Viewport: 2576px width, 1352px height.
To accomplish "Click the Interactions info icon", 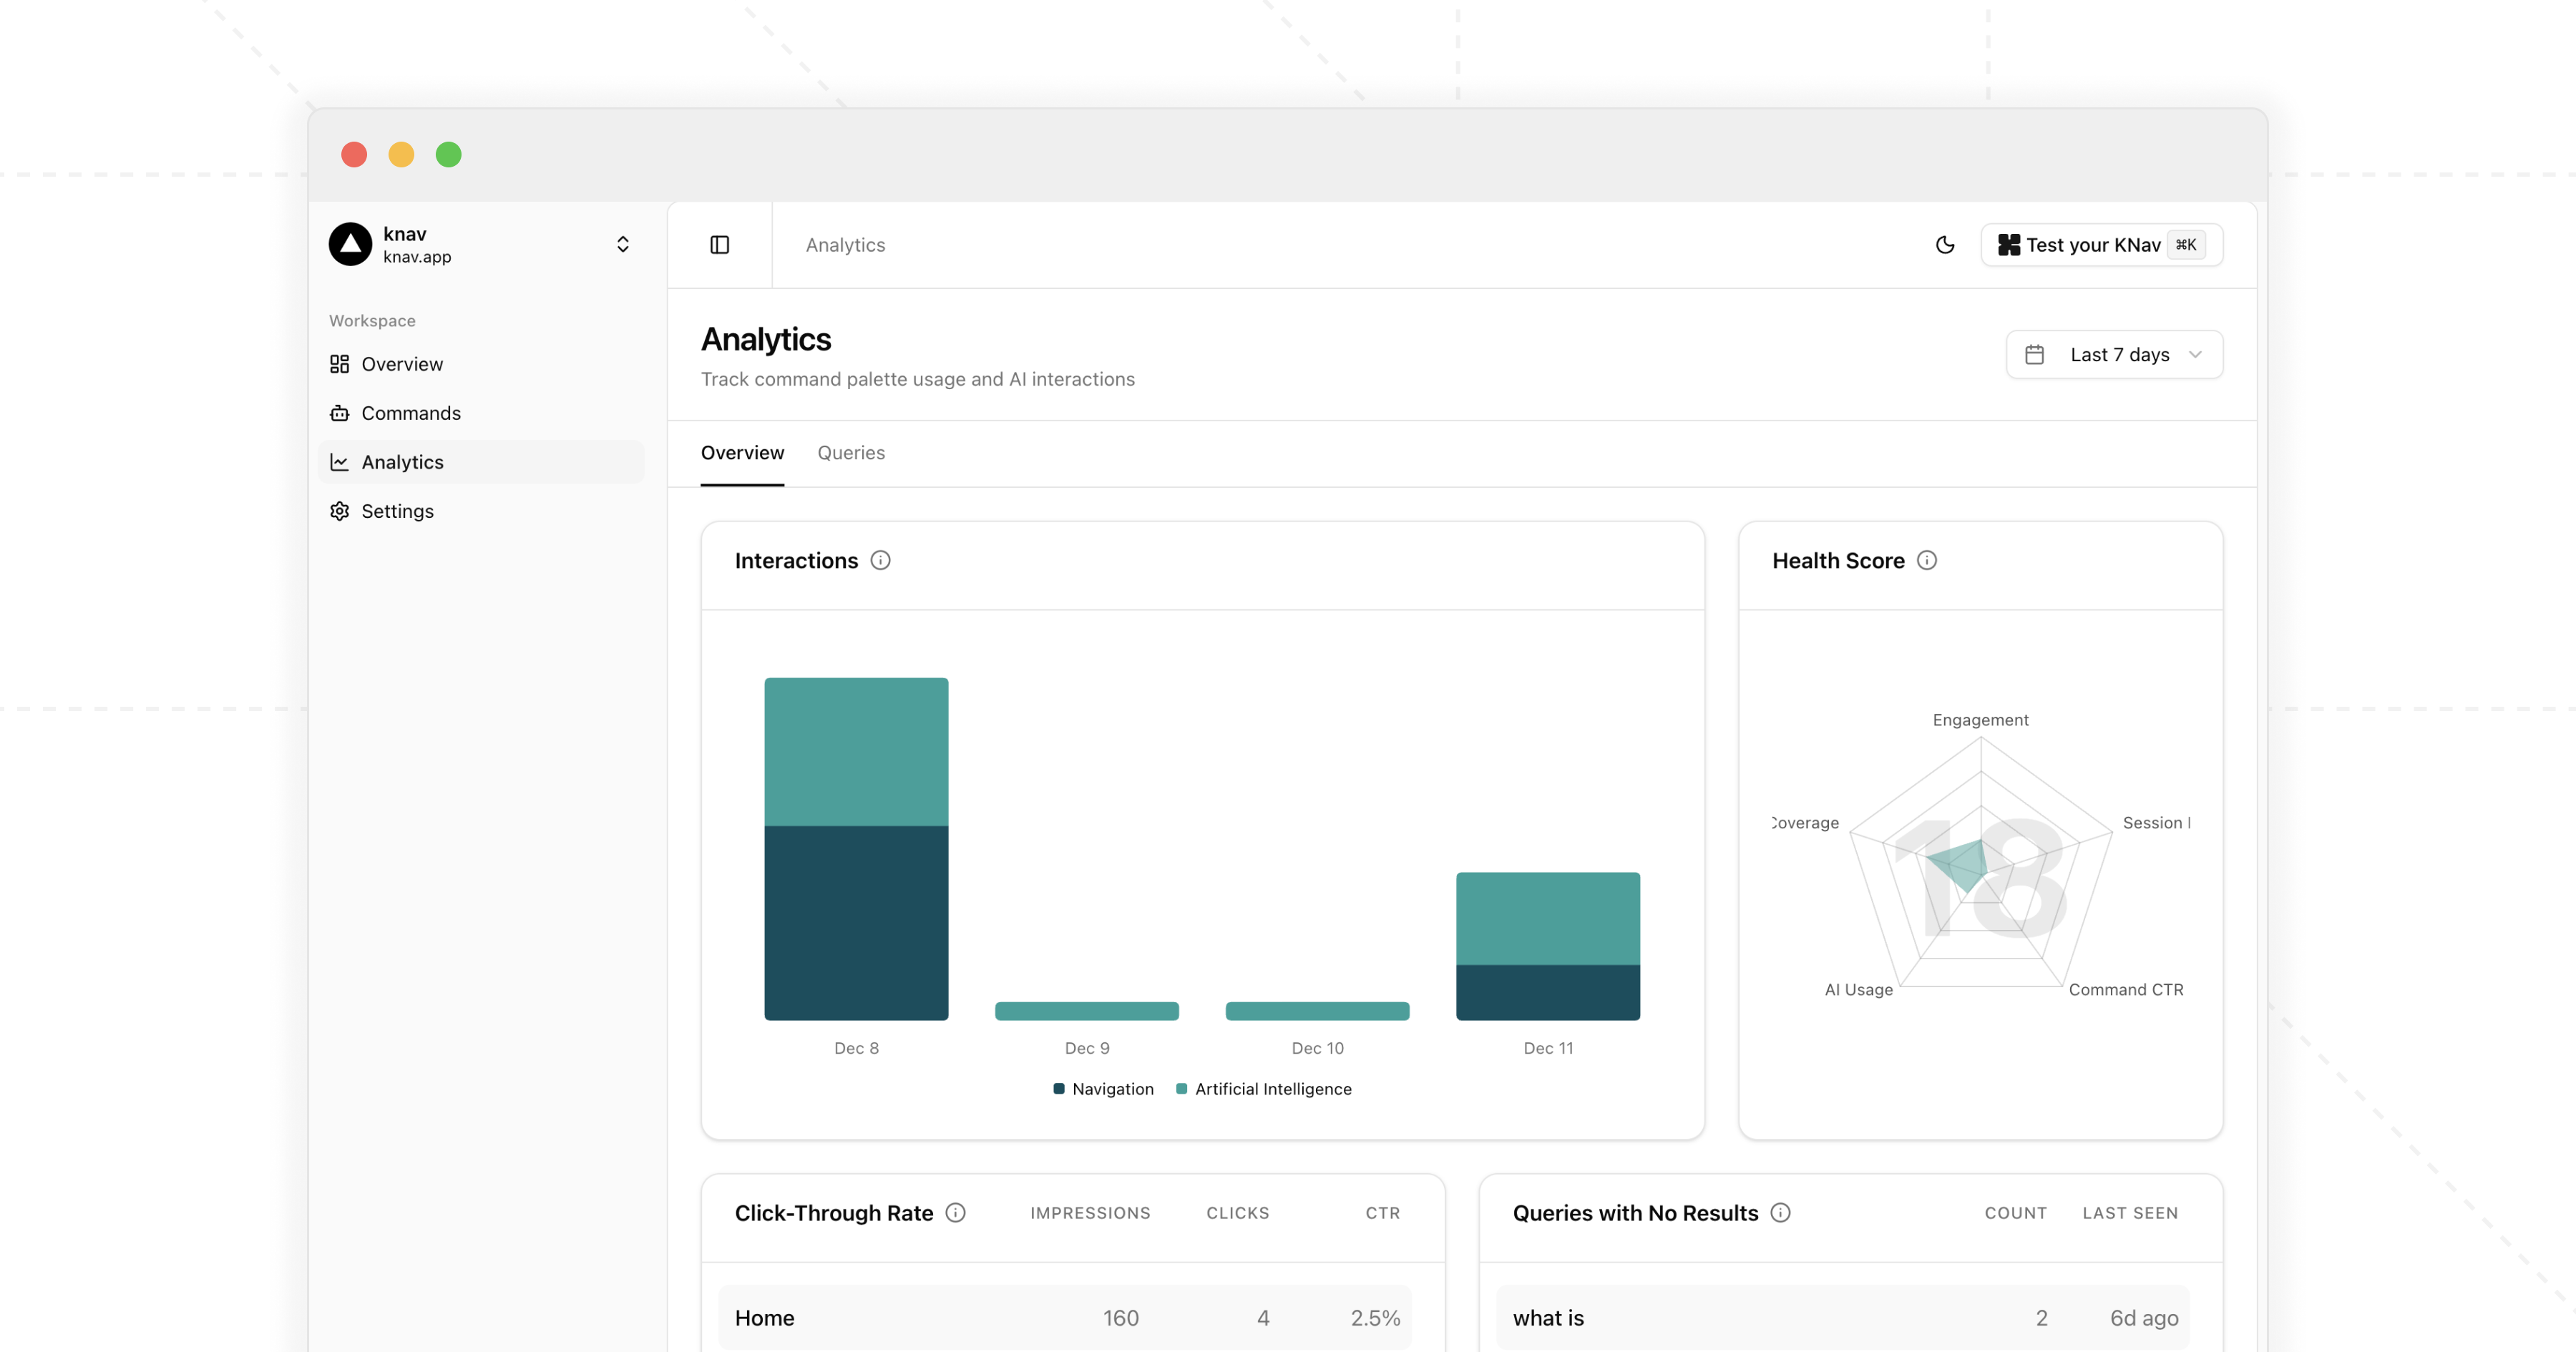I will (880, 561).
